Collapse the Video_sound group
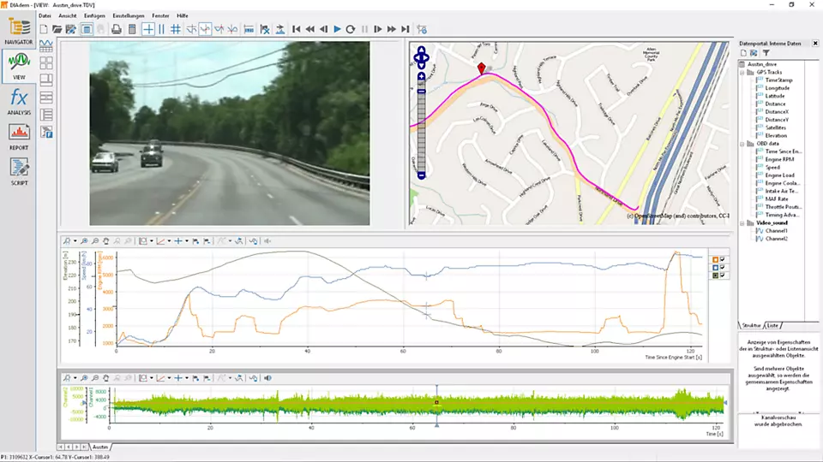 coord(742,223)
